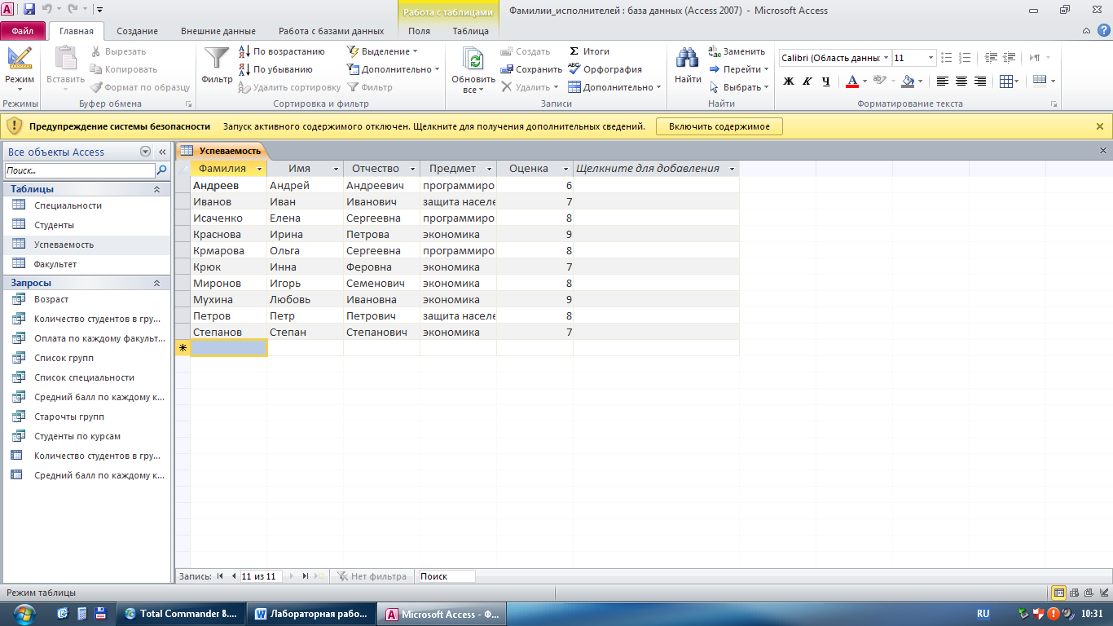Click Включить содержимое button
Viewport: 1113px width, 626px height.
(719, 126)
